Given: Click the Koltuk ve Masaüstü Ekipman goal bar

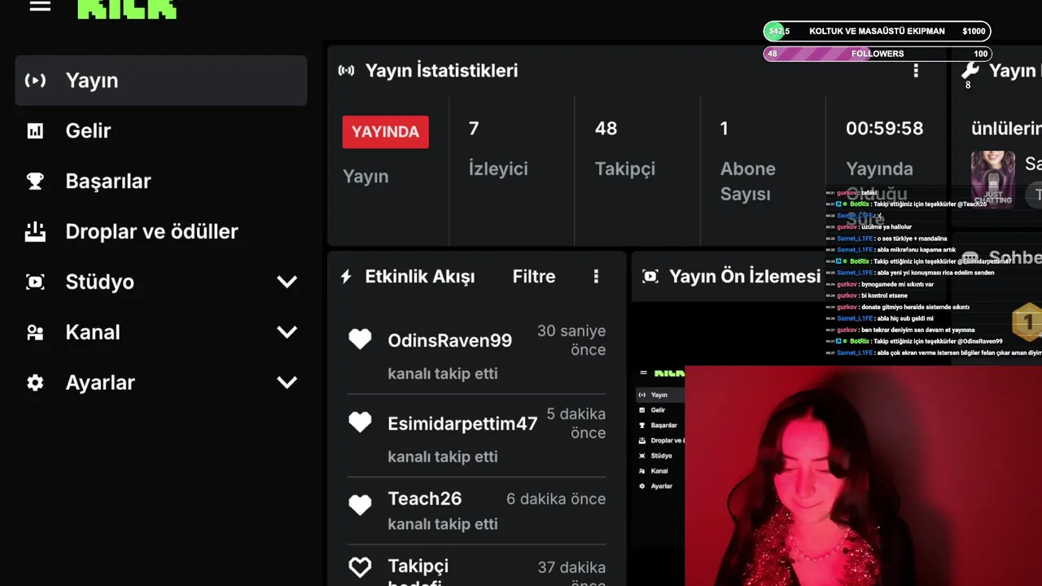Looking at the screenshot, I should point(877,32).
